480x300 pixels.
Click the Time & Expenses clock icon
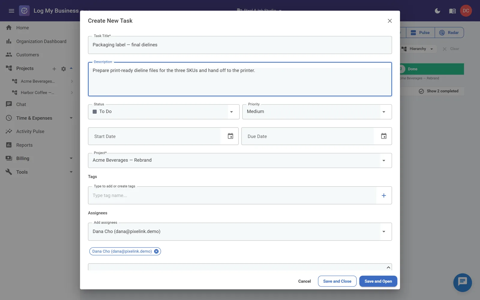click(9, 118)
